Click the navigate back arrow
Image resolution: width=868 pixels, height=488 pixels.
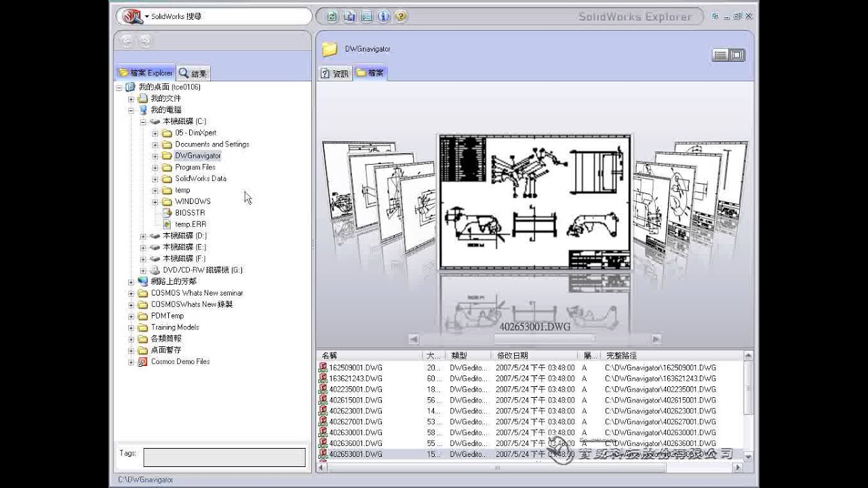click(x=127, y=41)
